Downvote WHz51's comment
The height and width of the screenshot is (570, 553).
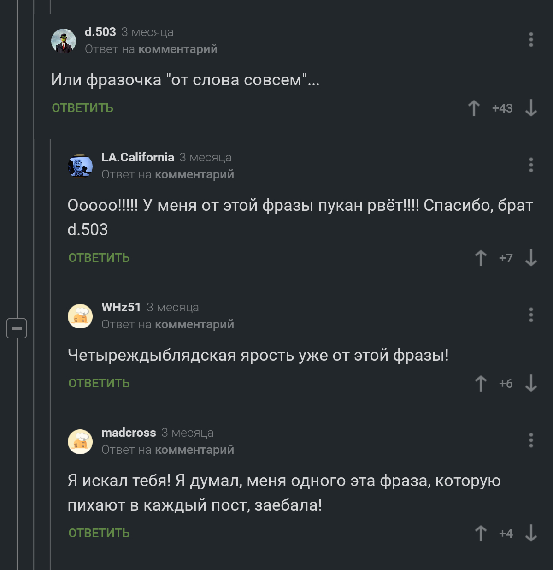tap(531, 383)
